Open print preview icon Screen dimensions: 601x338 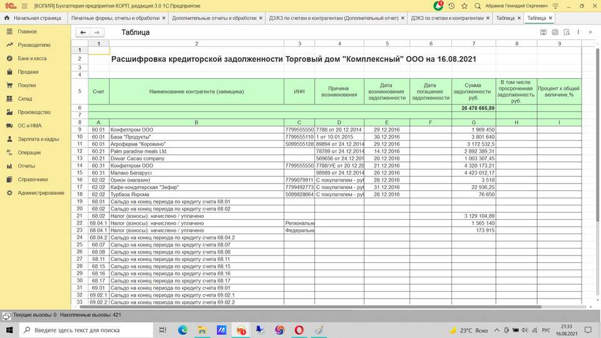567,33
